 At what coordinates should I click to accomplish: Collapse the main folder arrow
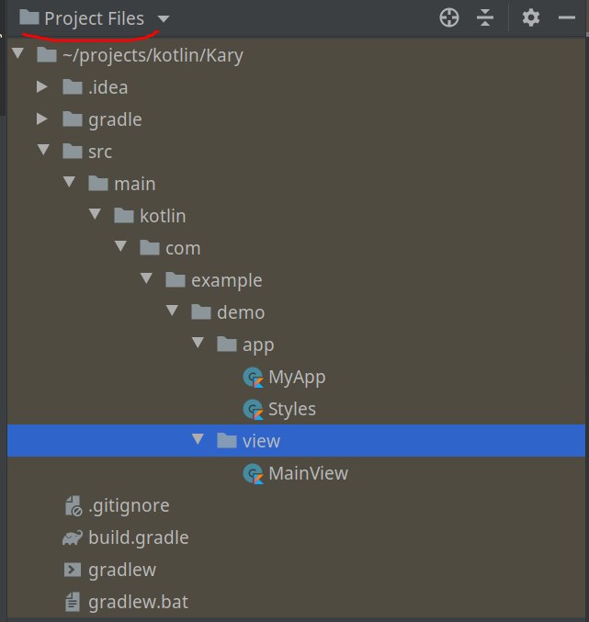click(69, 182)
